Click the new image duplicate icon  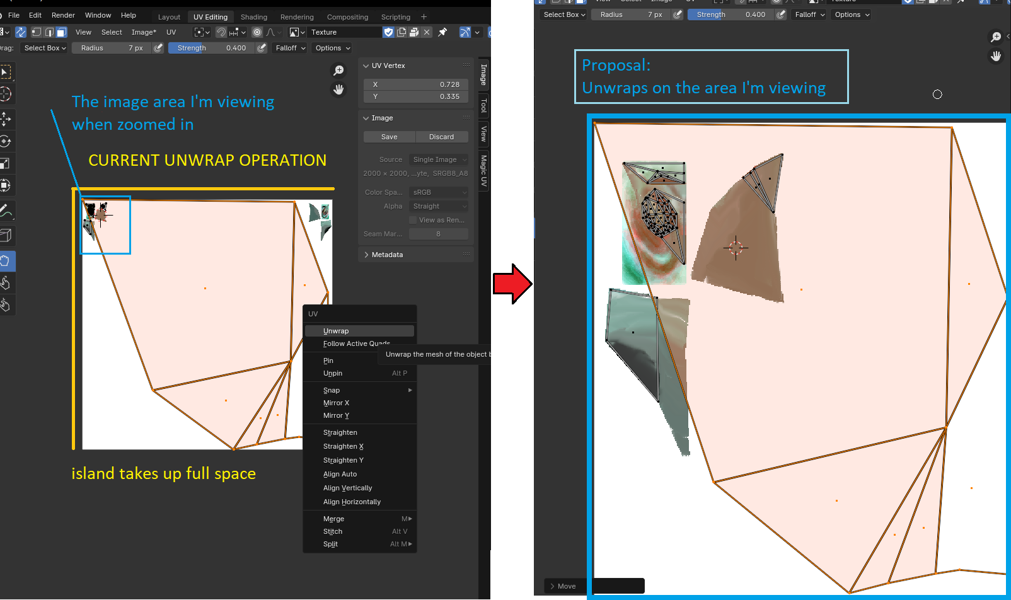coord(402,32)
